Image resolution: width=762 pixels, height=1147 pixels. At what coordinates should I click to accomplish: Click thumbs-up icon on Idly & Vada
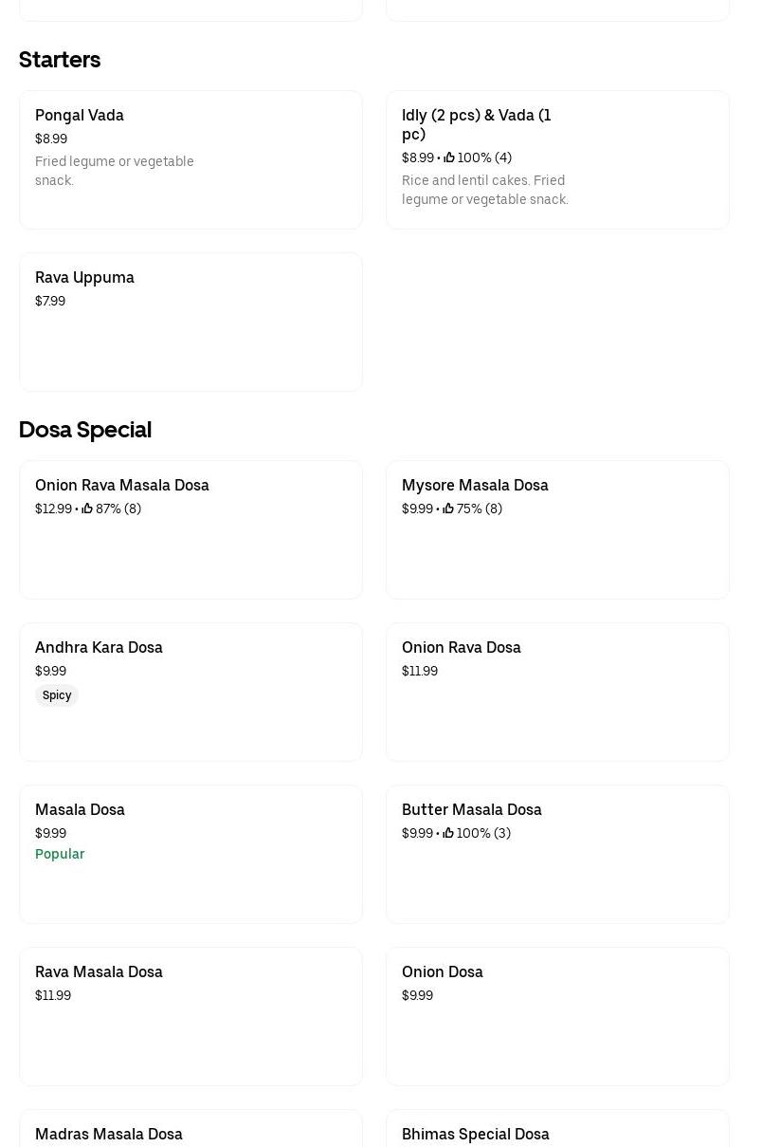click(x=449, y=158)
